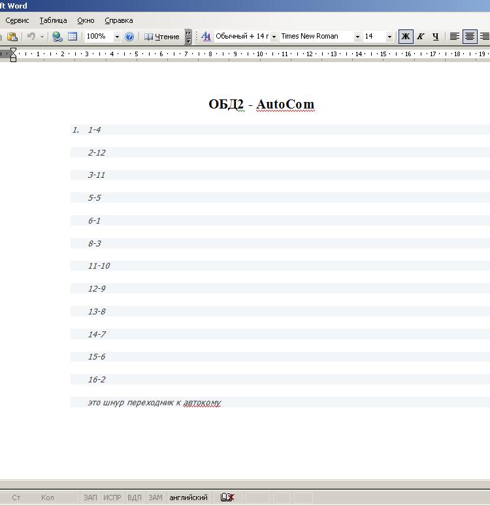
Task: Align text left
Action: [455, 37]
